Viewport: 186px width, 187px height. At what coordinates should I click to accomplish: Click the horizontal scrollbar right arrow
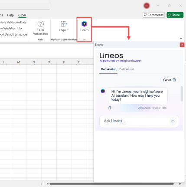tap(180, 184)
